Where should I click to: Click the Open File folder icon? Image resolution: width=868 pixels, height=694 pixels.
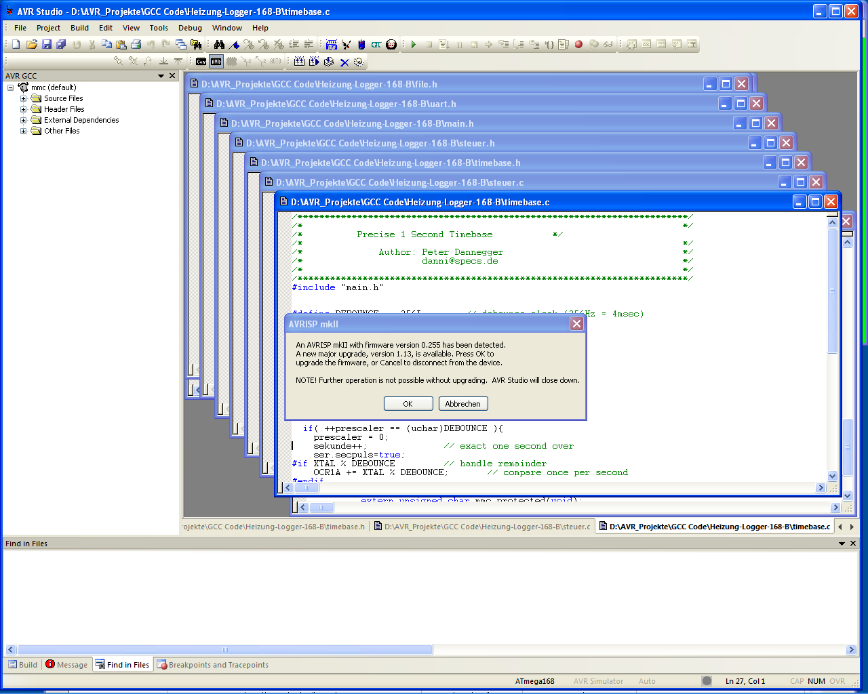(31, 44)
